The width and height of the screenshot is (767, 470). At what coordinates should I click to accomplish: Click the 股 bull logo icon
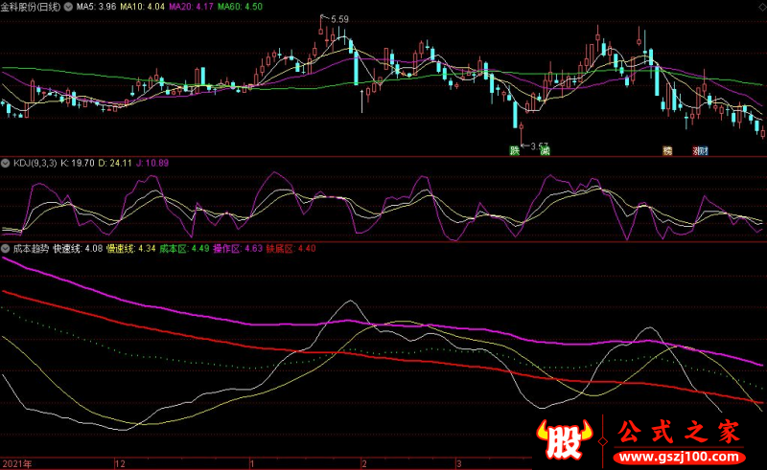pyautogui.click(x=565, y=439)
